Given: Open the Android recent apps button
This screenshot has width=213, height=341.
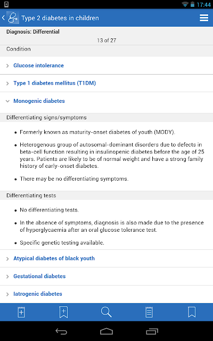Looking at the screenshot, I should [152, 331].
